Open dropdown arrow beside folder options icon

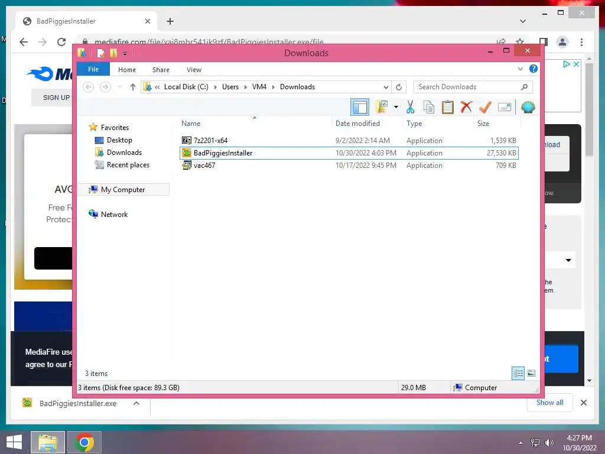tap(396, 107)
